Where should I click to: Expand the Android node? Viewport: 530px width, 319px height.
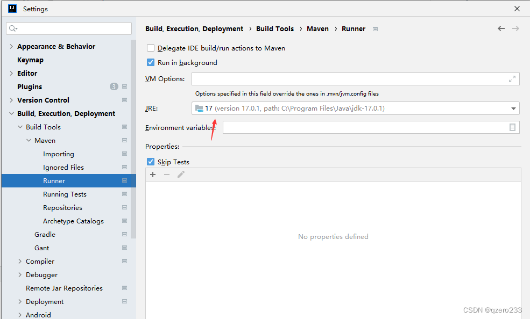20,315
